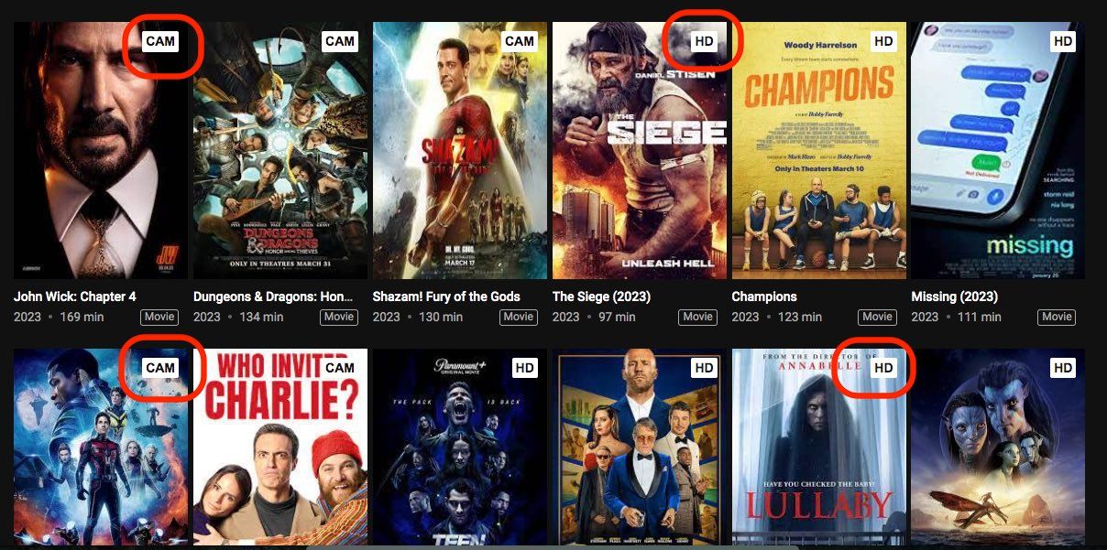Click the John Wick: Chapter 4 title

coord(75,297)
